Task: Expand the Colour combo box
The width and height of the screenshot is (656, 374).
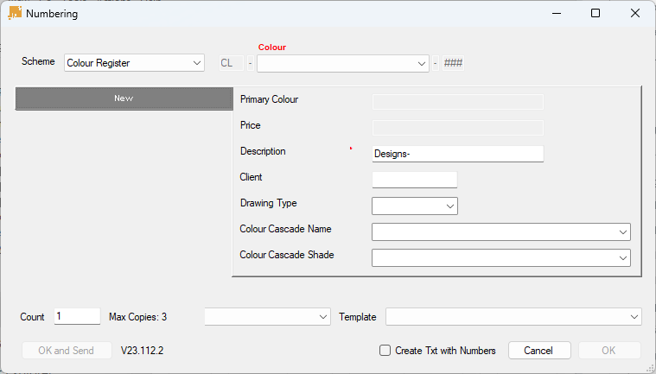Action: pyautogui.click(x=342, y=64)
